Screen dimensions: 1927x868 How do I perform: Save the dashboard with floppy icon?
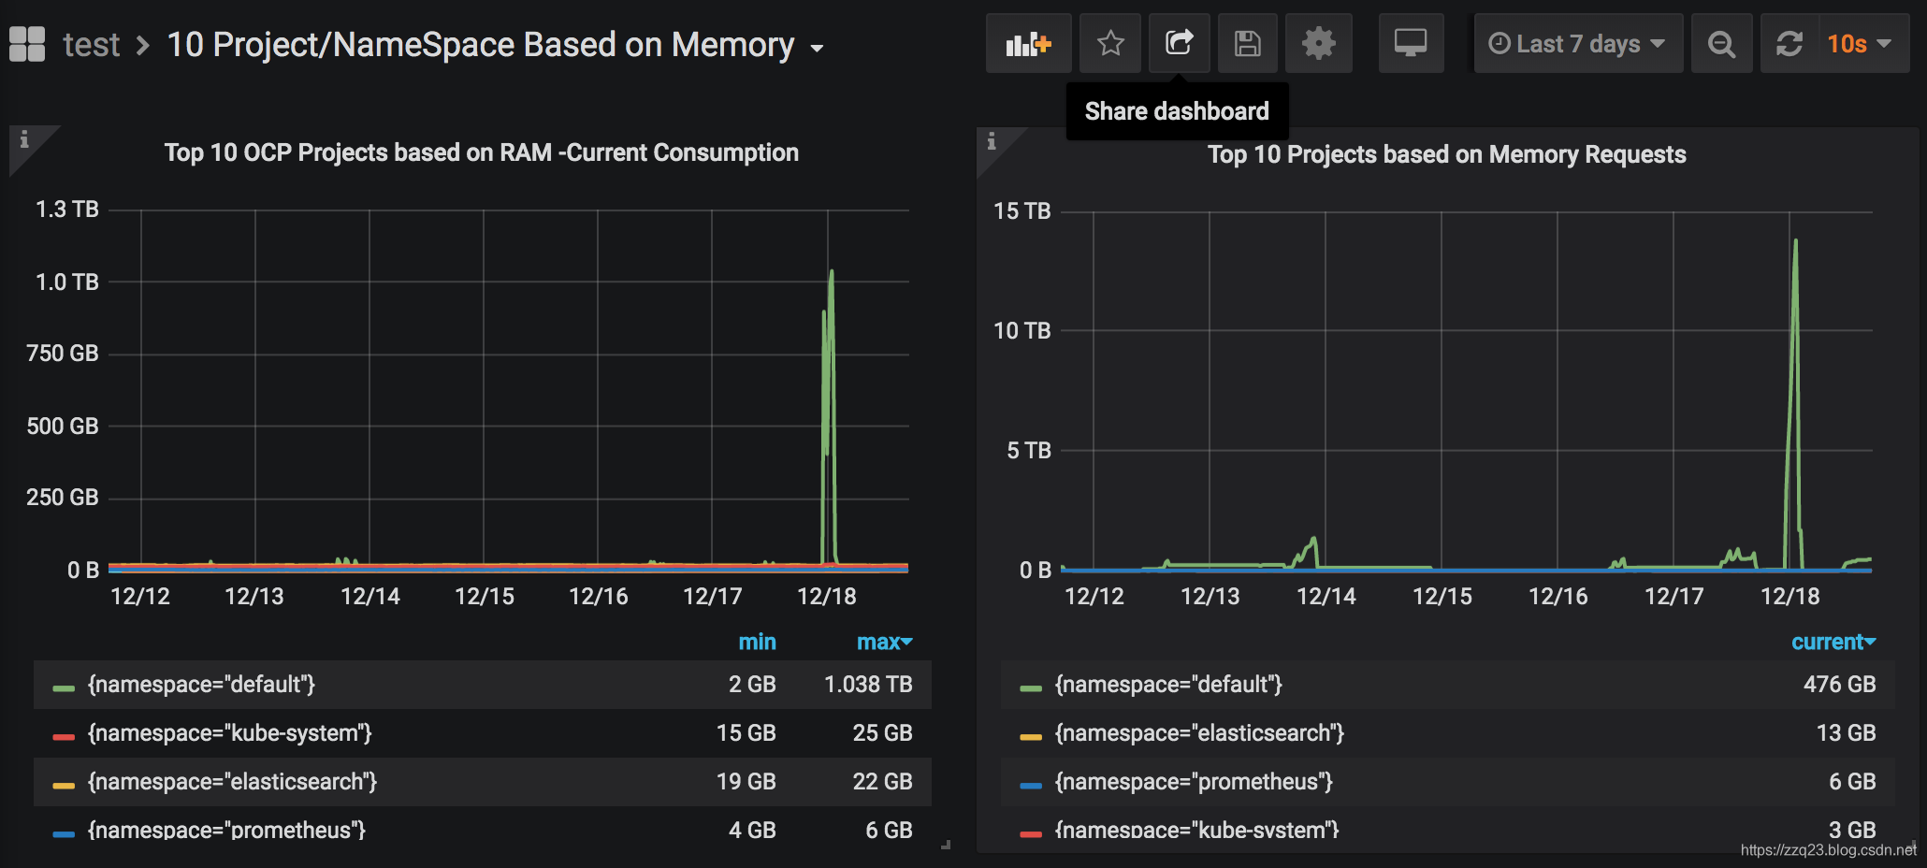(1248, 43)
